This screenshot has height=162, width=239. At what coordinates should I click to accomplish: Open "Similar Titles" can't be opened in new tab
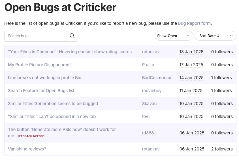52,117
